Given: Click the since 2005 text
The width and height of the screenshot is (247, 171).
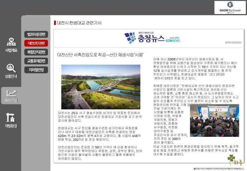Looking at the screenshot, I should pyautogui.click(x=174, y=38).
